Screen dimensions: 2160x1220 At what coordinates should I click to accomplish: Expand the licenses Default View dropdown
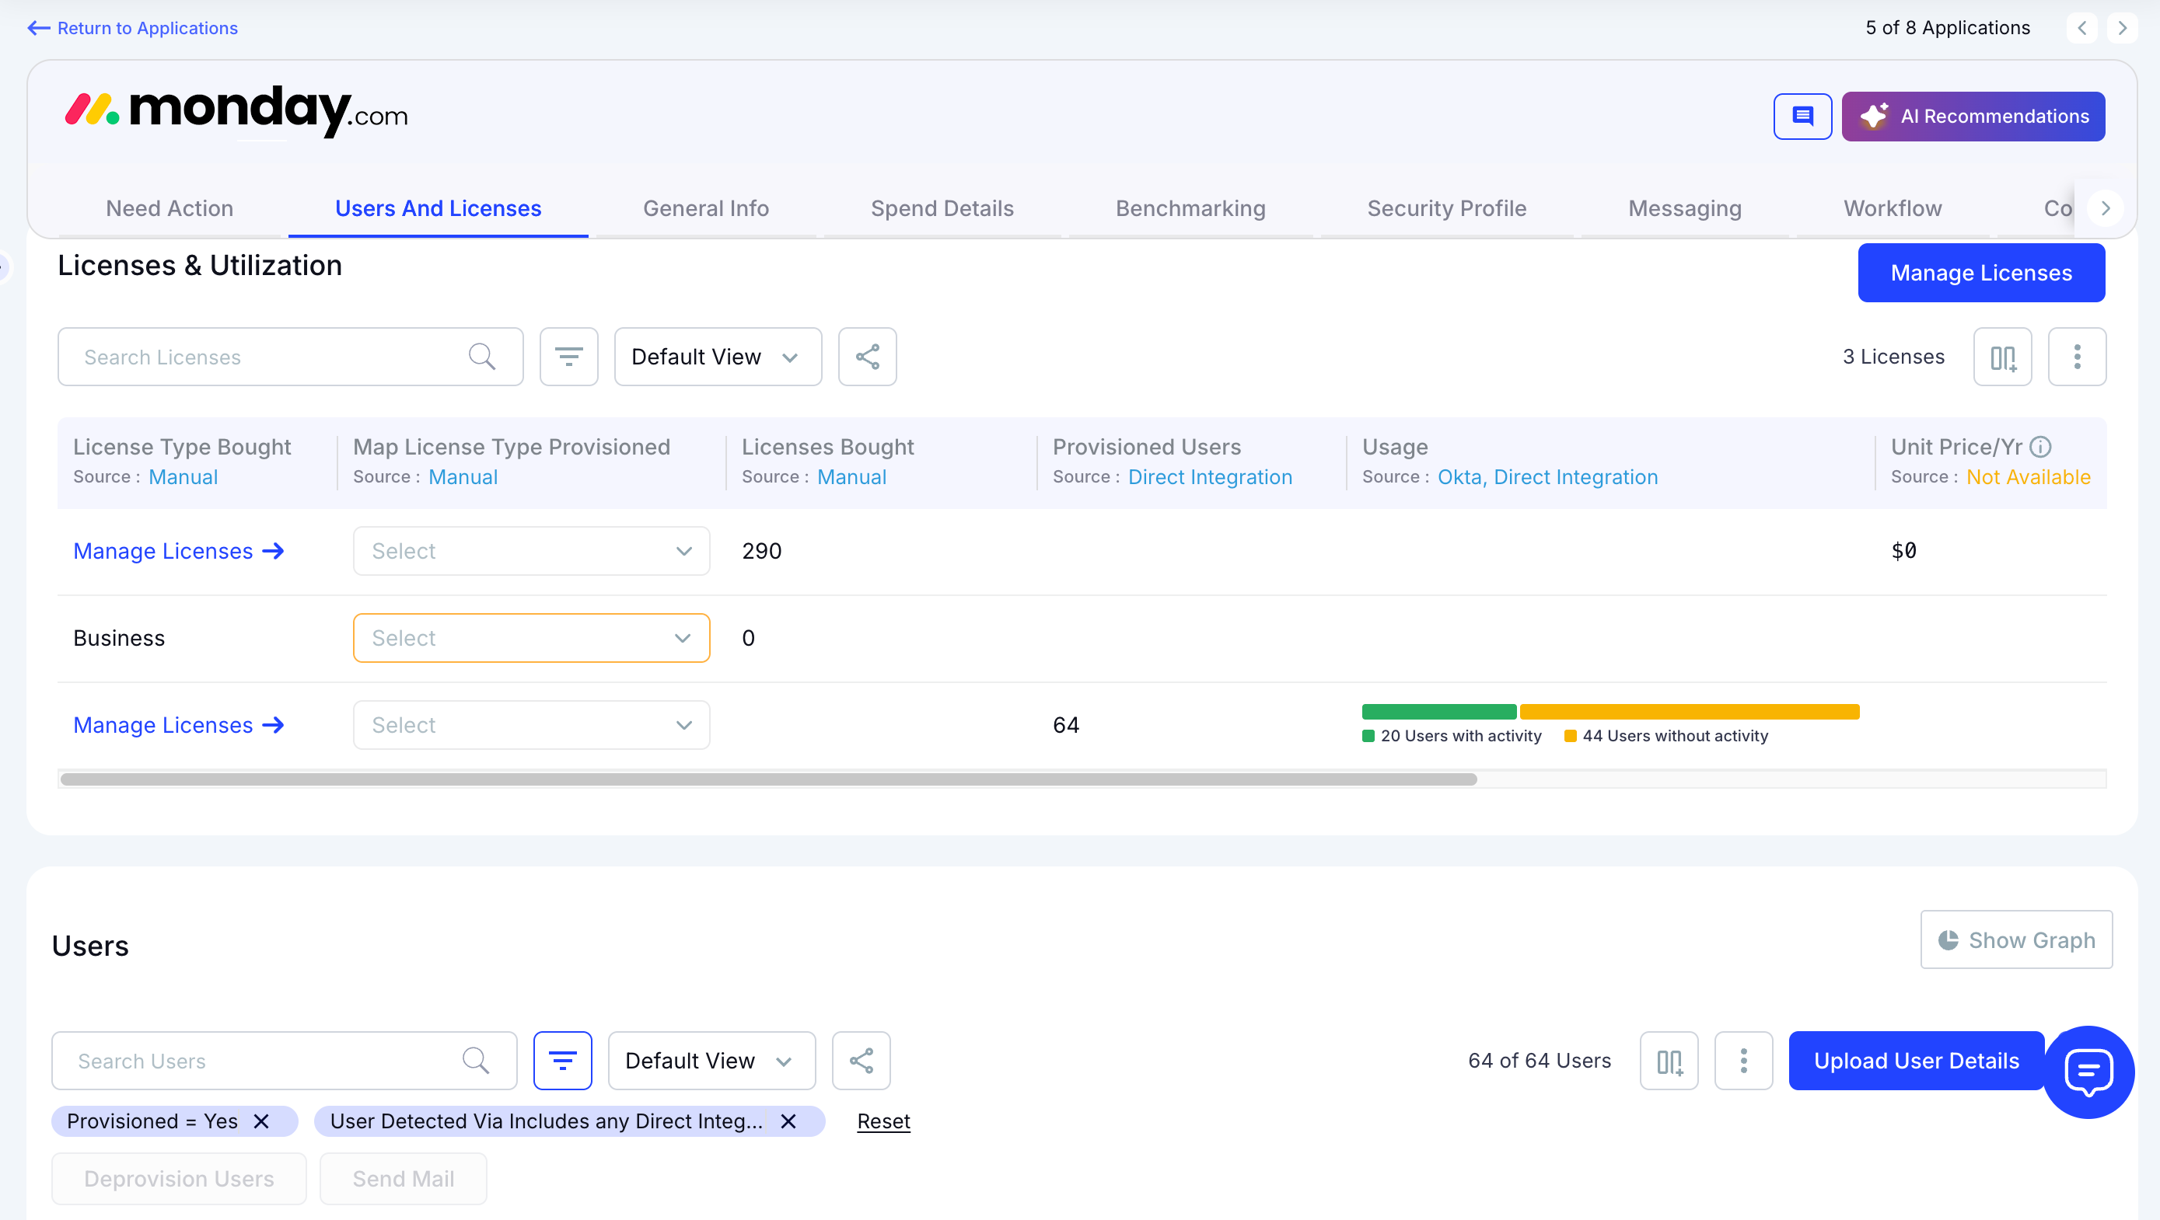tap(717, 357)
